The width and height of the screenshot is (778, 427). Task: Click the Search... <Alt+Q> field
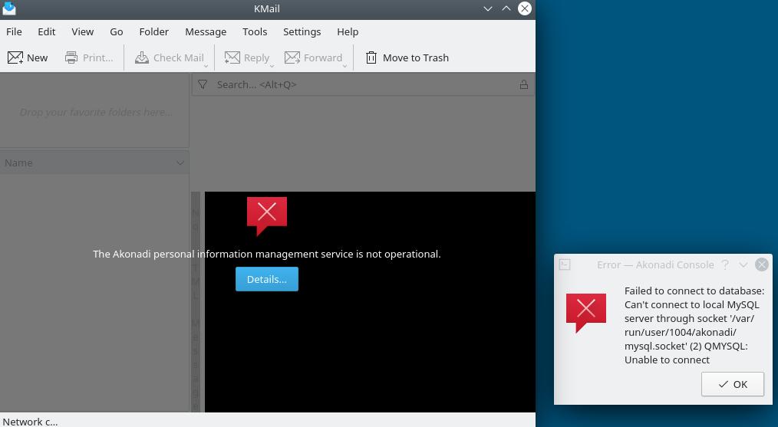(363, 84)
